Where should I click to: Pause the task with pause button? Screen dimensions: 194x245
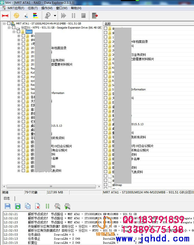(73, 16)
